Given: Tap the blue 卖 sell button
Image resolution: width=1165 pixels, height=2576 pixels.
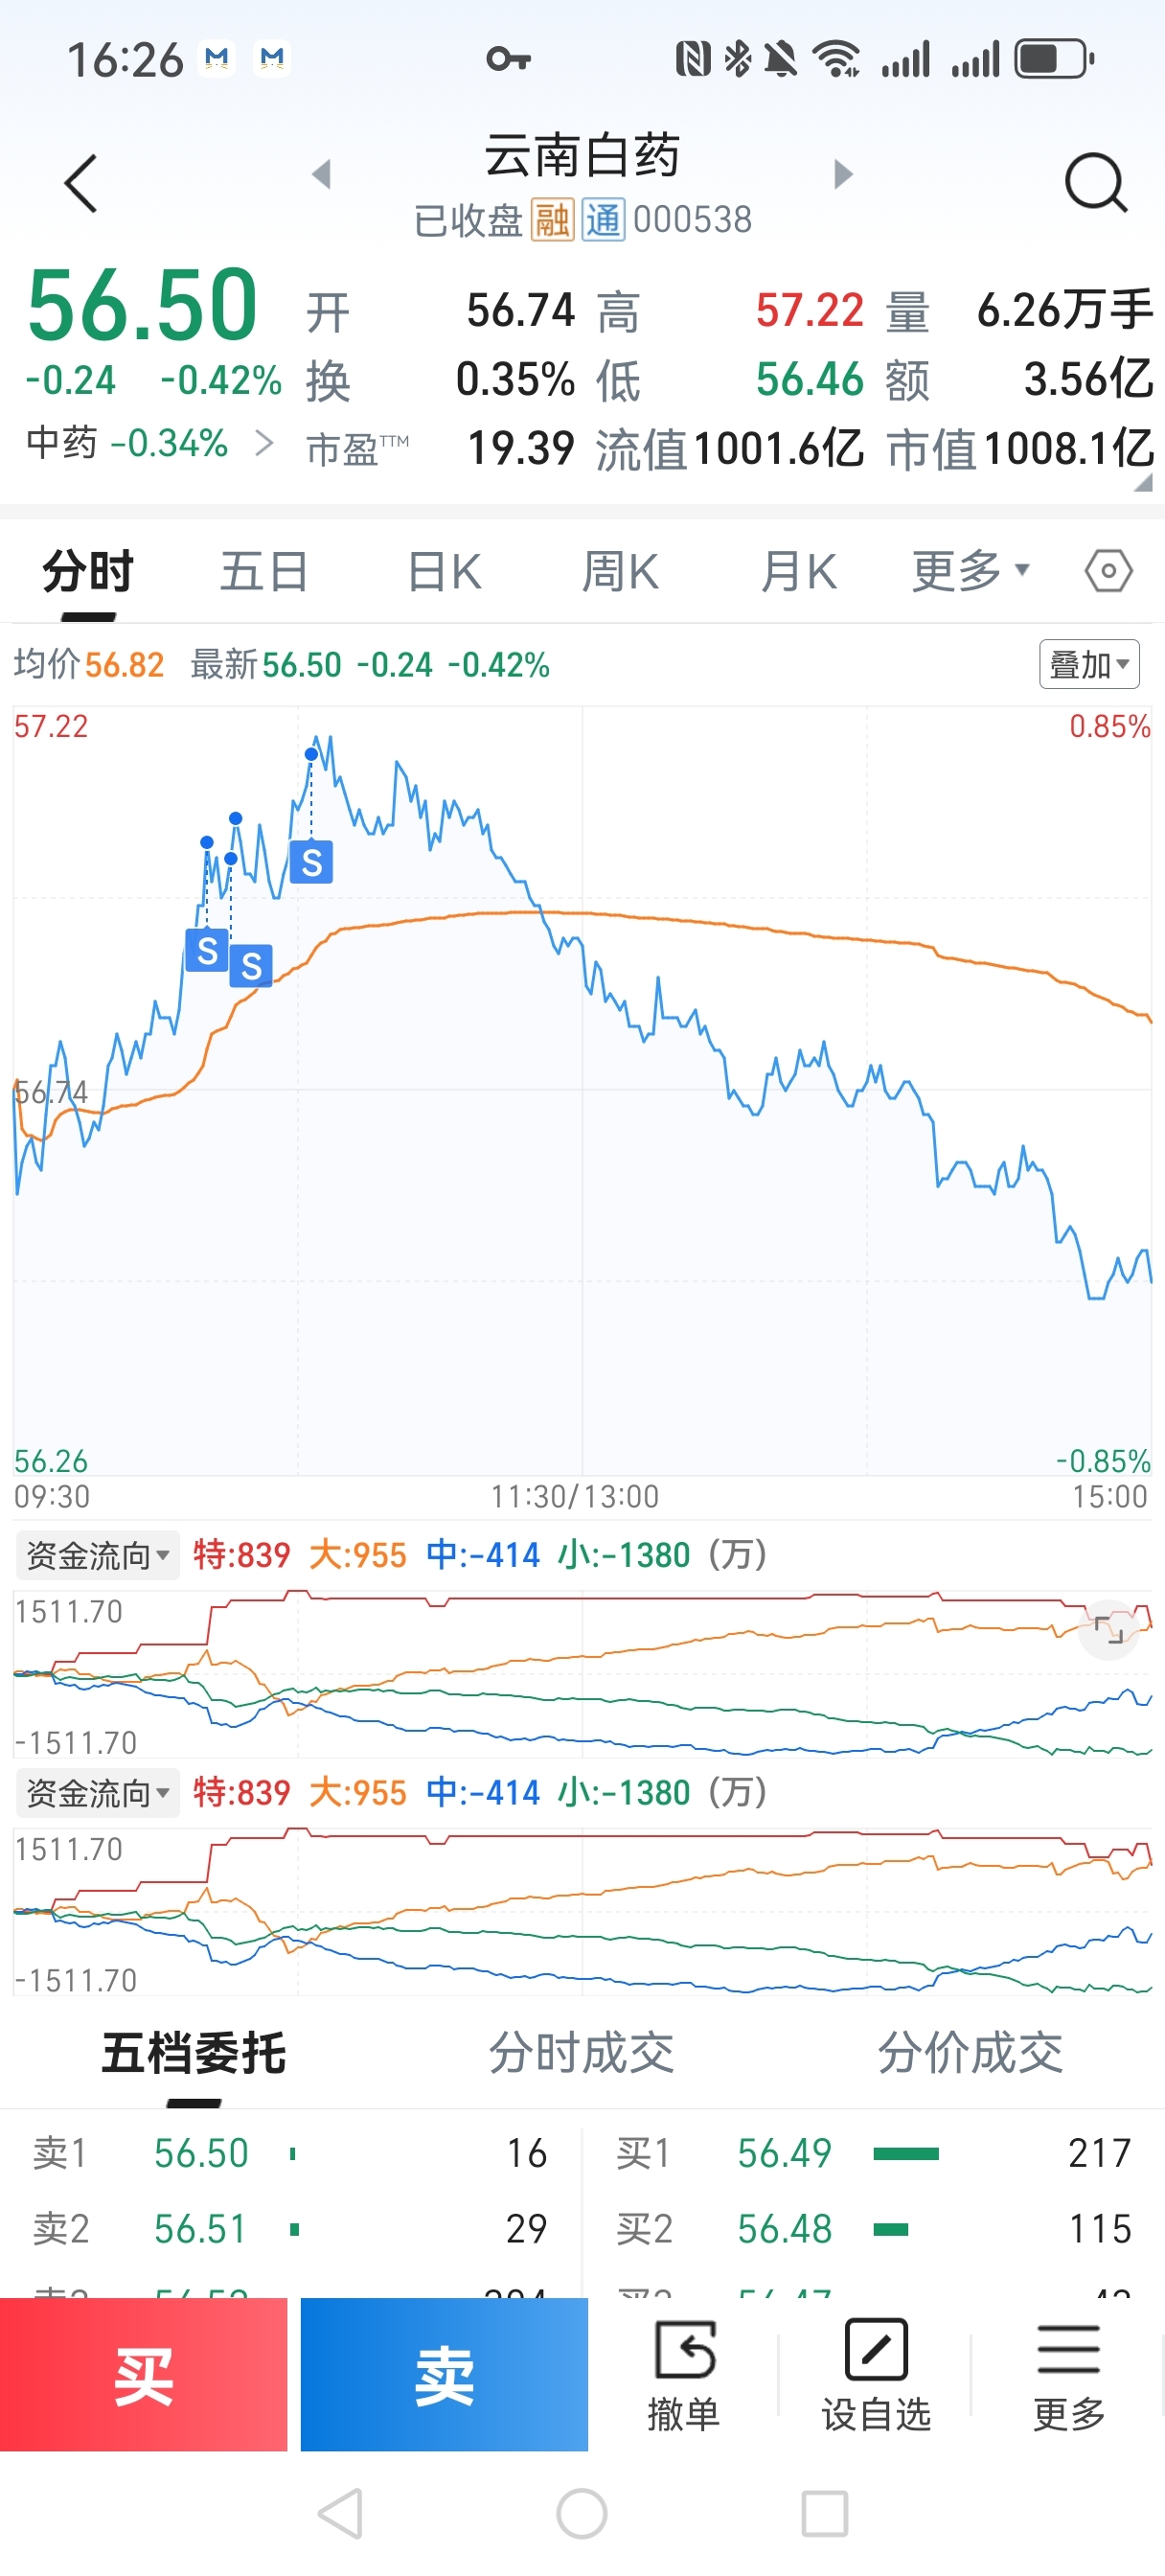Looking at the screenshot, I should coord(444,2374).
